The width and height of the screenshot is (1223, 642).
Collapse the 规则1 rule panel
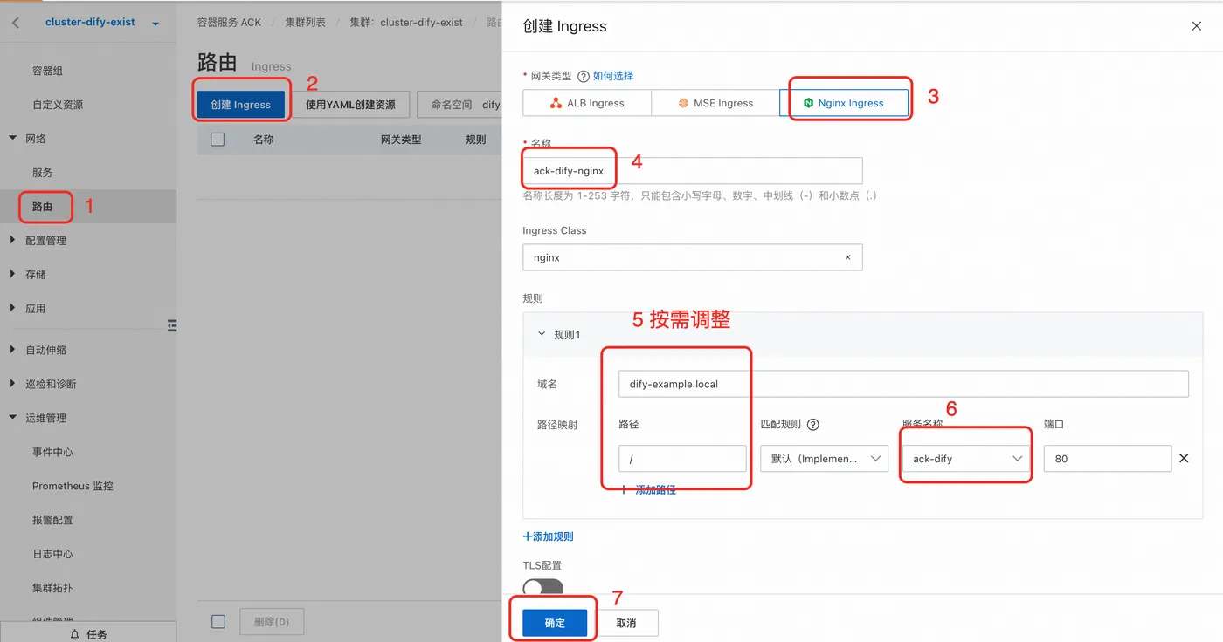(x=542, y=334)
